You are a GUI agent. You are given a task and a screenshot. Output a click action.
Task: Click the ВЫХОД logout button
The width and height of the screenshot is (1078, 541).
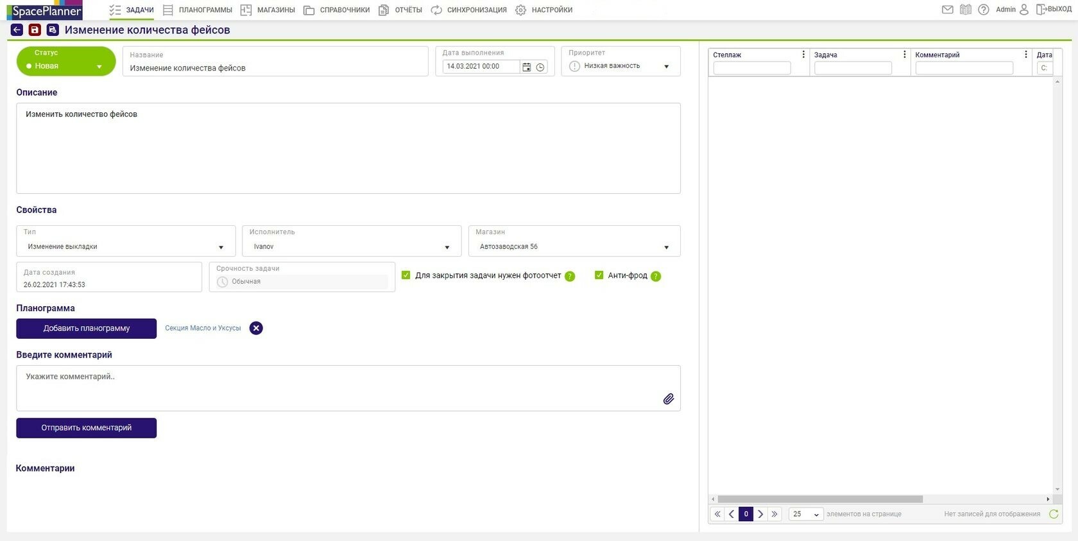[1054, 10]
